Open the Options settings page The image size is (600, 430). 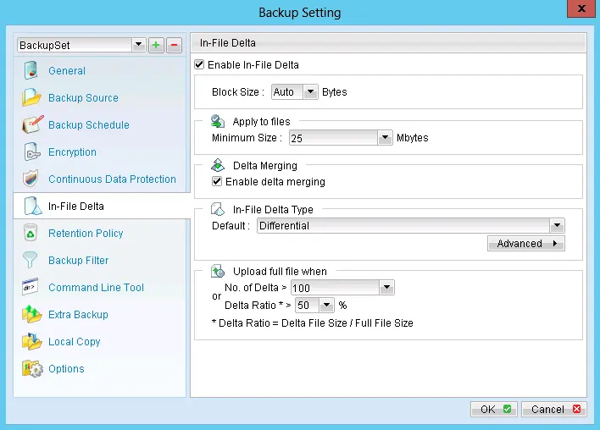(66, 369)
